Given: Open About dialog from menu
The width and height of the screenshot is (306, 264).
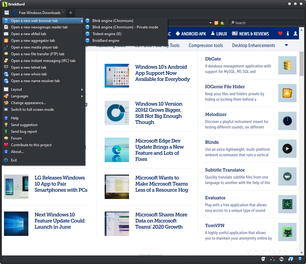Looking at the screenshot, I should point(44,152).
